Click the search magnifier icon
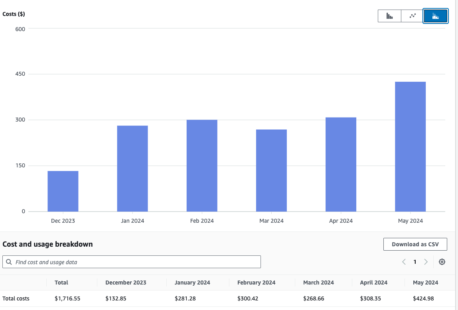 (x=9, y=262)
